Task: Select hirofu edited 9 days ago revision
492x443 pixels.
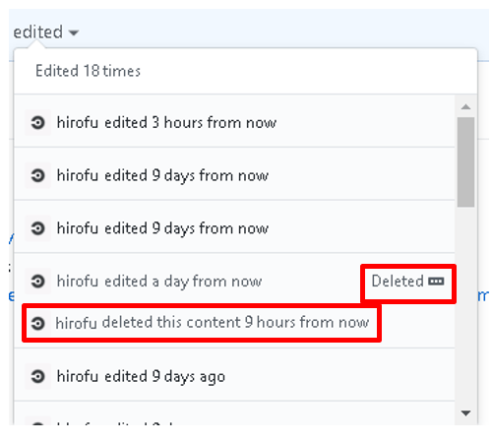Action: coord(234,376)
